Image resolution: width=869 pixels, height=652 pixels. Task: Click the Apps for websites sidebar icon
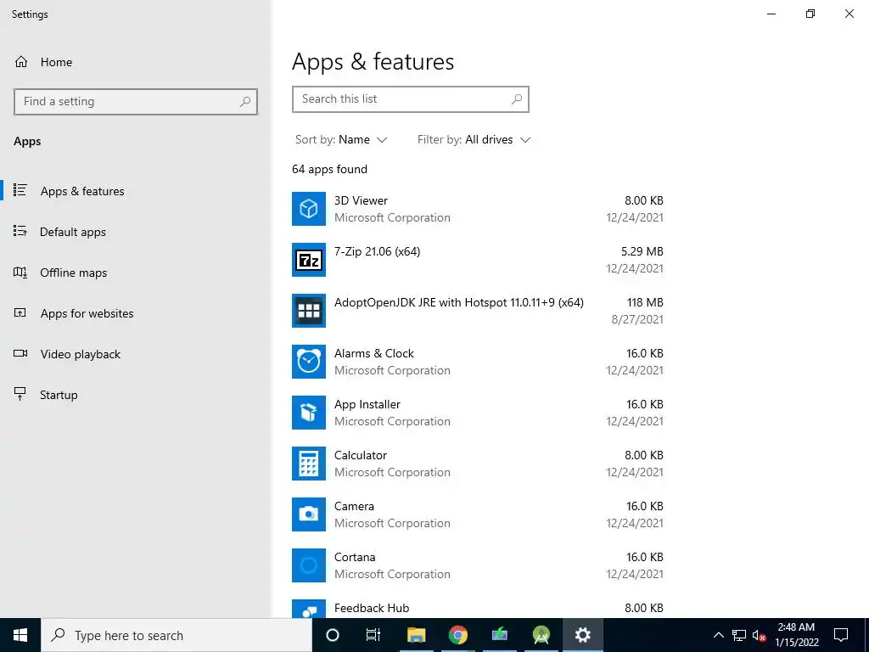(x=20, y=312)
